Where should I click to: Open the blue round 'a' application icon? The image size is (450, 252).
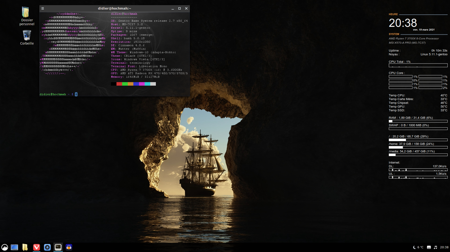point(47,247)
